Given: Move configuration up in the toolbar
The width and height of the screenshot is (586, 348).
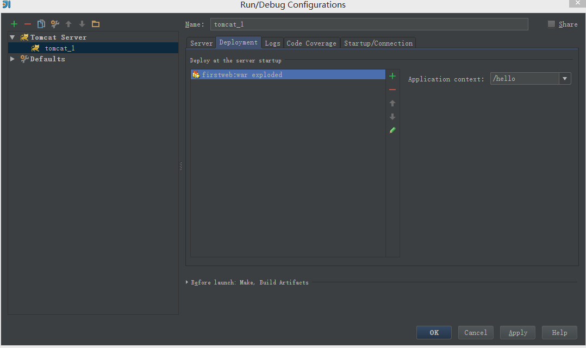Looking at the screenshot, I should [68, 24].
